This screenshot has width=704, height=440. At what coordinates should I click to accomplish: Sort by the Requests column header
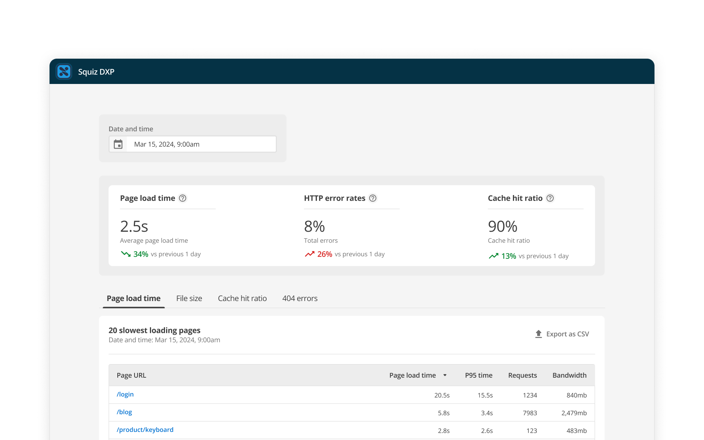point(522,375)
